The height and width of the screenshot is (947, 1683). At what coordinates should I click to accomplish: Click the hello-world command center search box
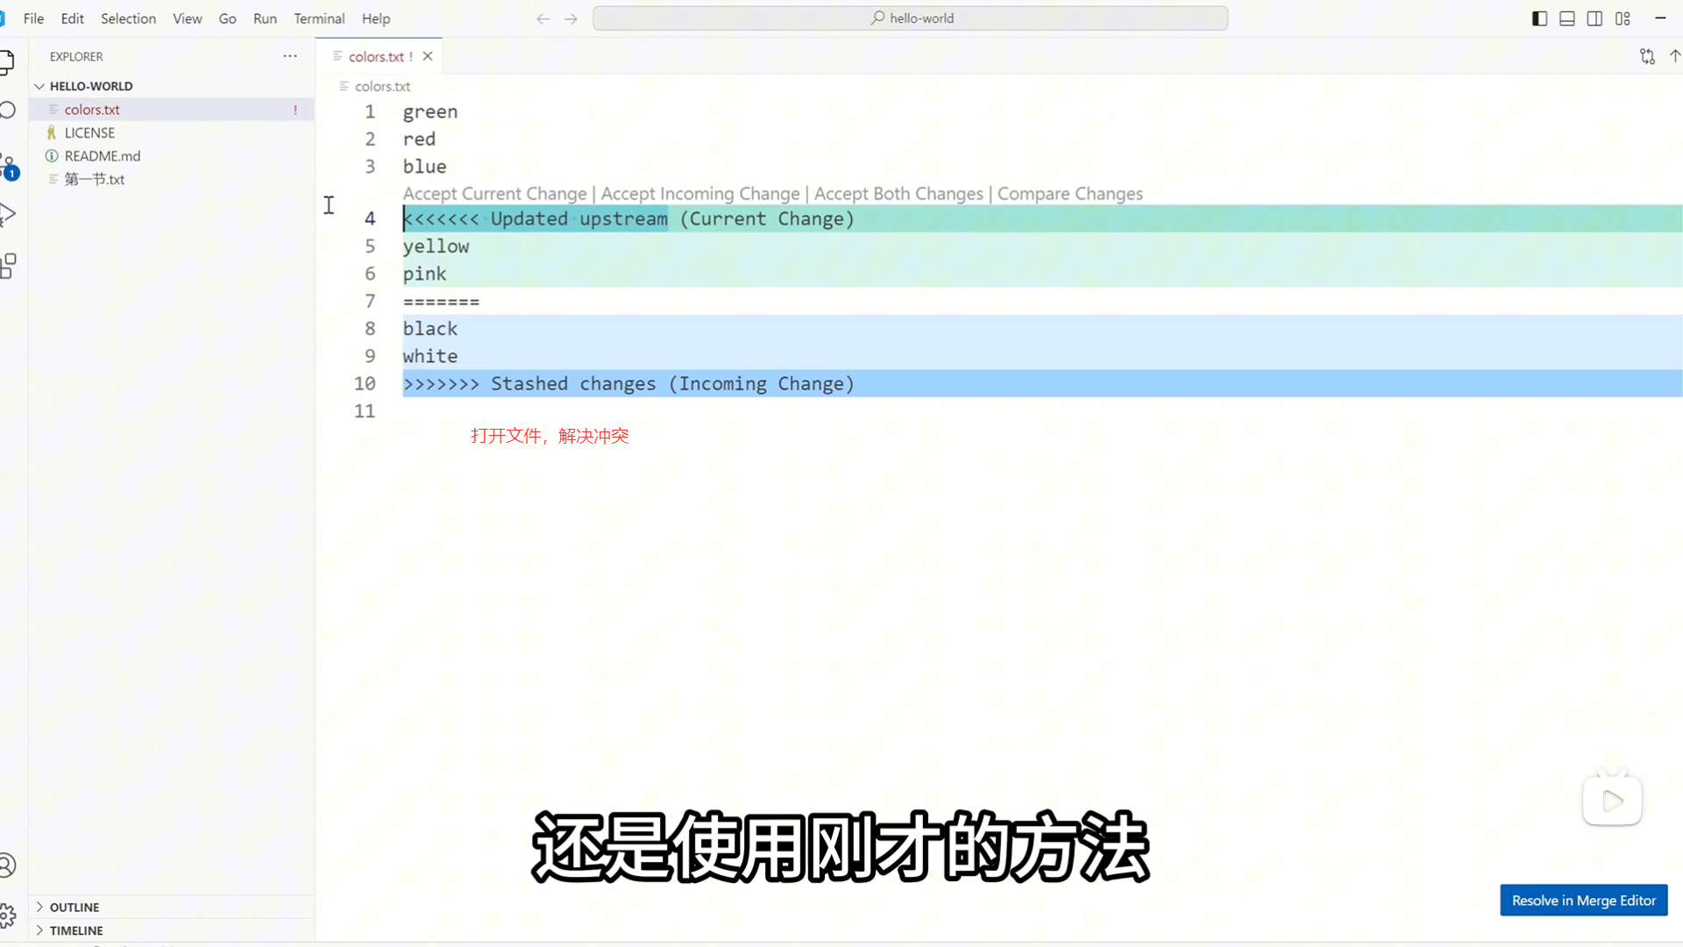tap(910, 18)
